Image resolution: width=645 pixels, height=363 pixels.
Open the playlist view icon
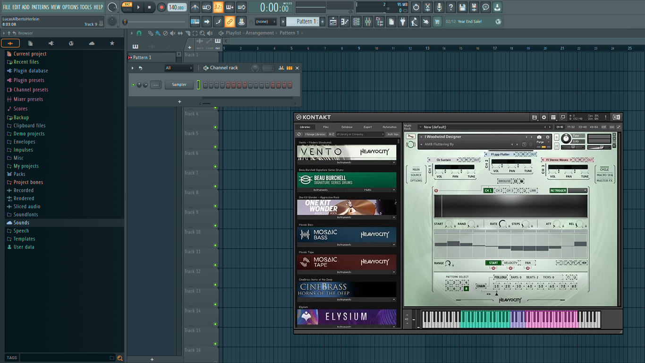click(x=333, y=21)
